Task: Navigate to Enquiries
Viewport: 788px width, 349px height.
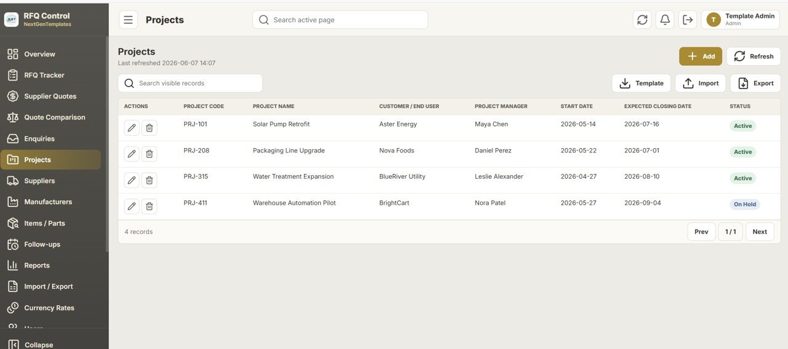Action: click(50, 139)
